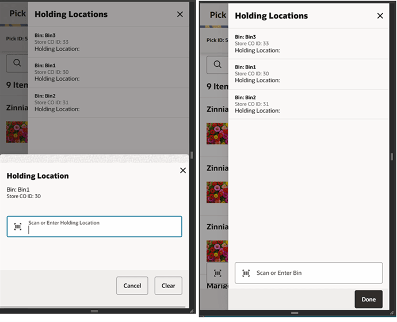Image resolution: width=397 pixels, height=322 pixels.
Task: Click first zinnia thumbnail in right window
Action: tap(217, 134)
